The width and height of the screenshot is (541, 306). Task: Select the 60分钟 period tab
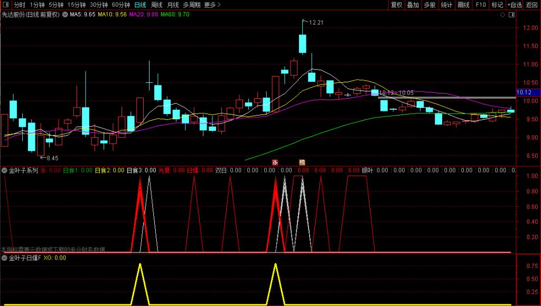point(121,5)
